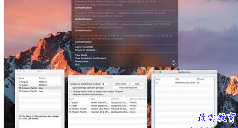Click Never in the Outbound to Mi... row

[132, 112]
